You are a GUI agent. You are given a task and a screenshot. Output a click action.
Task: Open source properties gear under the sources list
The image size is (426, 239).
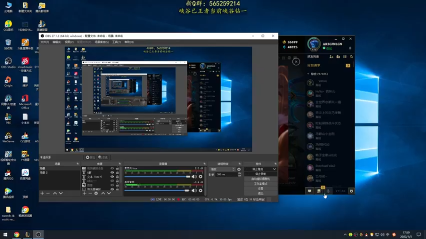pyautogui.click(x=96, y=193)
